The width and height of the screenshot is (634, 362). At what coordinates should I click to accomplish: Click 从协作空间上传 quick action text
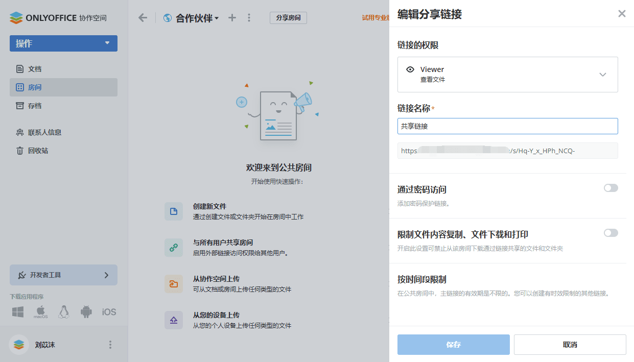(216, 279)
